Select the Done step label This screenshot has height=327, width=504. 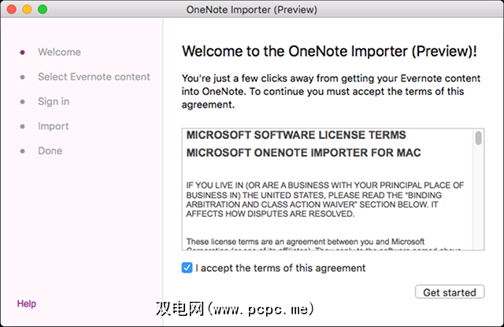tap(50, 151)
